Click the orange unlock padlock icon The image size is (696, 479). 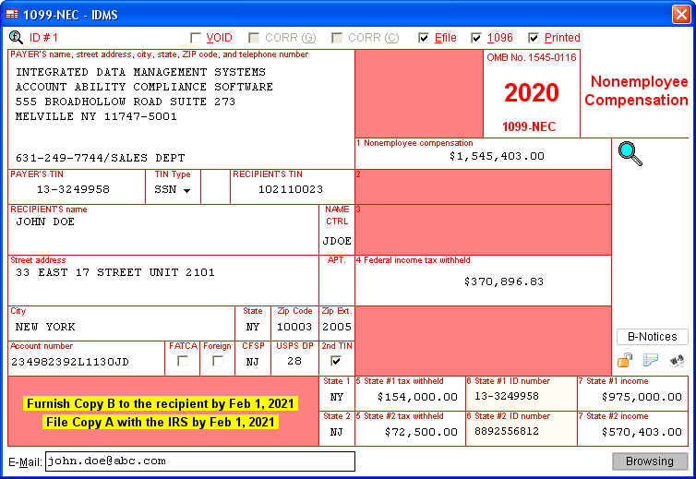pos(625,361)
